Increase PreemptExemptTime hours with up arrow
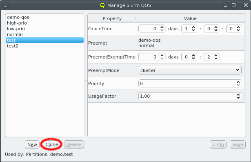Screen dimensions: 251x162 click(193, 55)
